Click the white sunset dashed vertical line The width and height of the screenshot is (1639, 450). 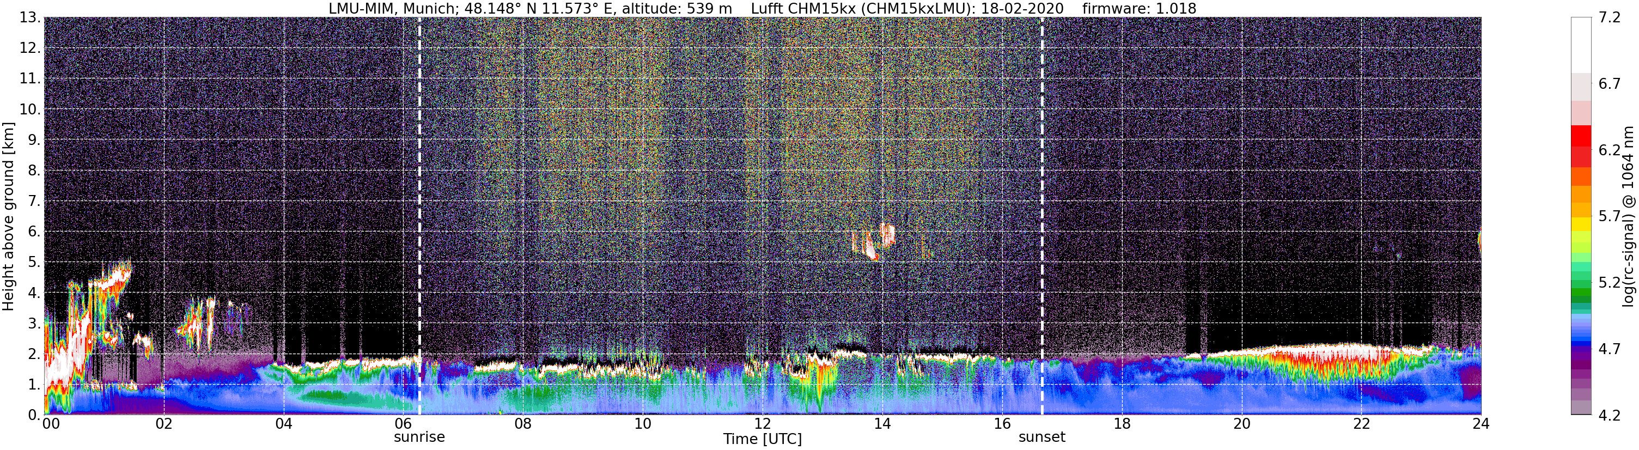(1041, 216)
